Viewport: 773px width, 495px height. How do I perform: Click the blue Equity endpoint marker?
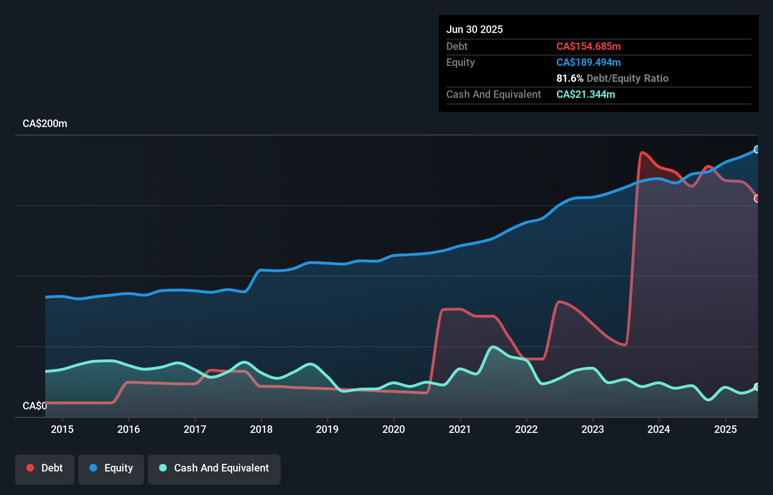(757, 150)
